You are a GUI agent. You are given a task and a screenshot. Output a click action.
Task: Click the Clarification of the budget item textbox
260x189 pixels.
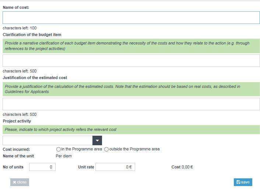131,61
